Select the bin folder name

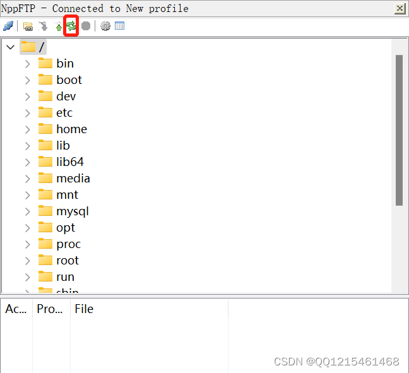[65, 64]
